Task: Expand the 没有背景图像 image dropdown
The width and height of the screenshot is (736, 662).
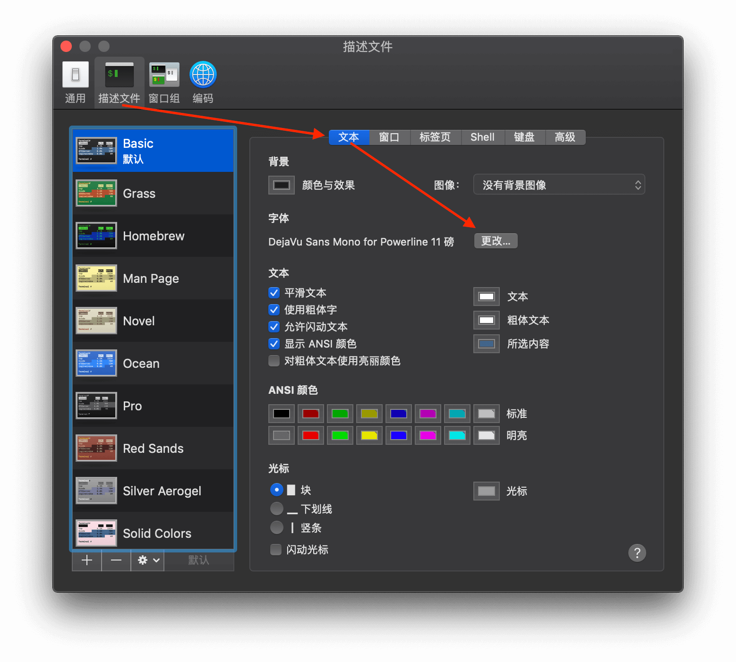Action: pos(559,185)
